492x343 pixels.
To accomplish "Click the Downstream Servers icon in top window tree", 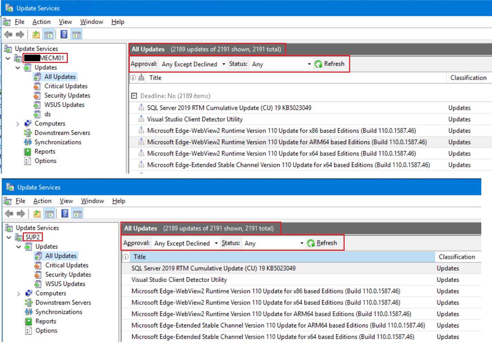I will click(28, 133).
